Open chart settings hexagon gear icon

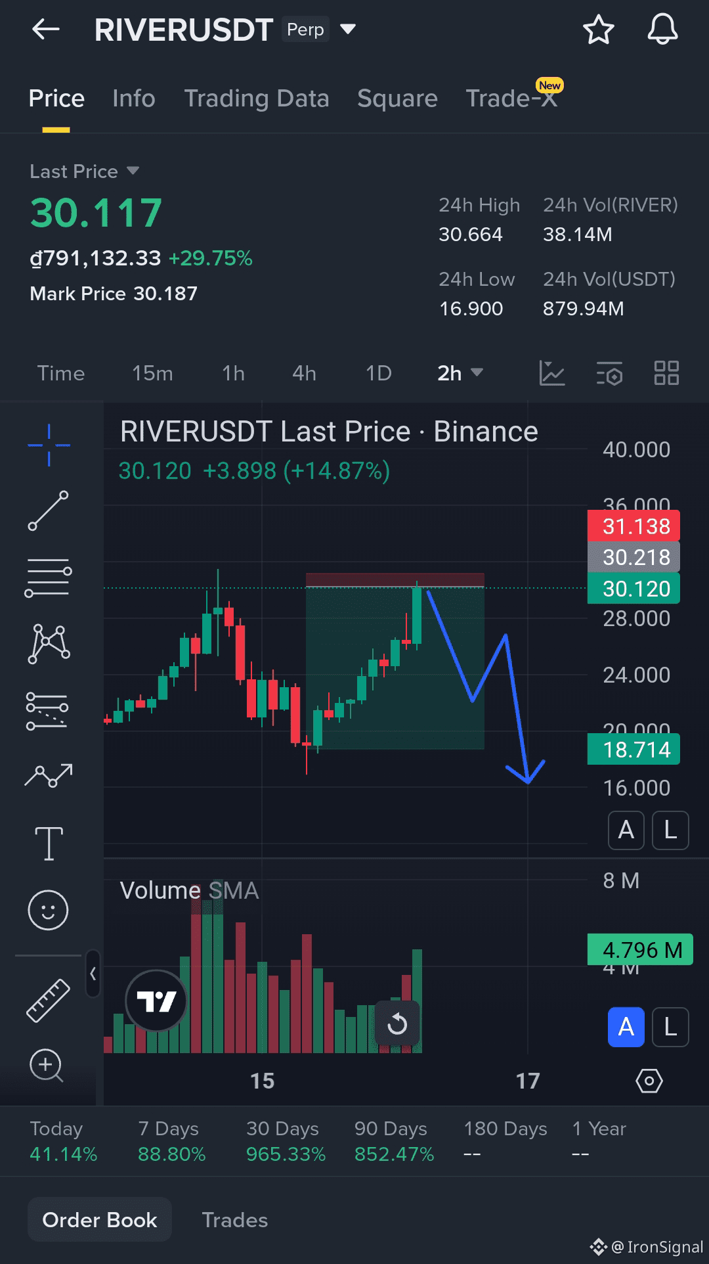[649, 1081]
